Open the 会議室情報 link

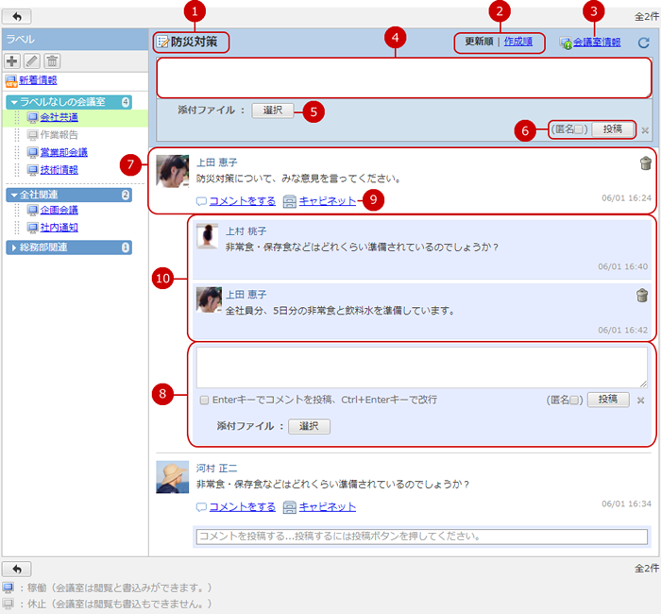(x=596, y=43)
